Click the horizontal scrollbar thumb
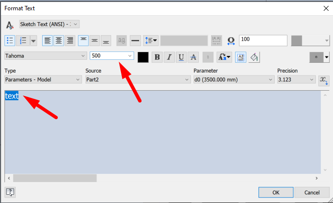333x203 pixels. click(x=55, y=178)
